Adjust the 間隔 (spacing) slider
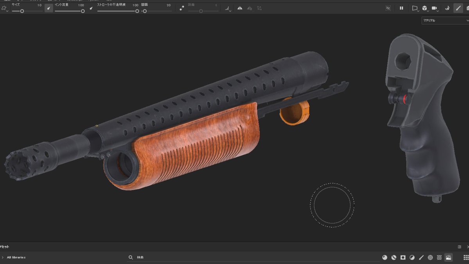 (157, 11)
